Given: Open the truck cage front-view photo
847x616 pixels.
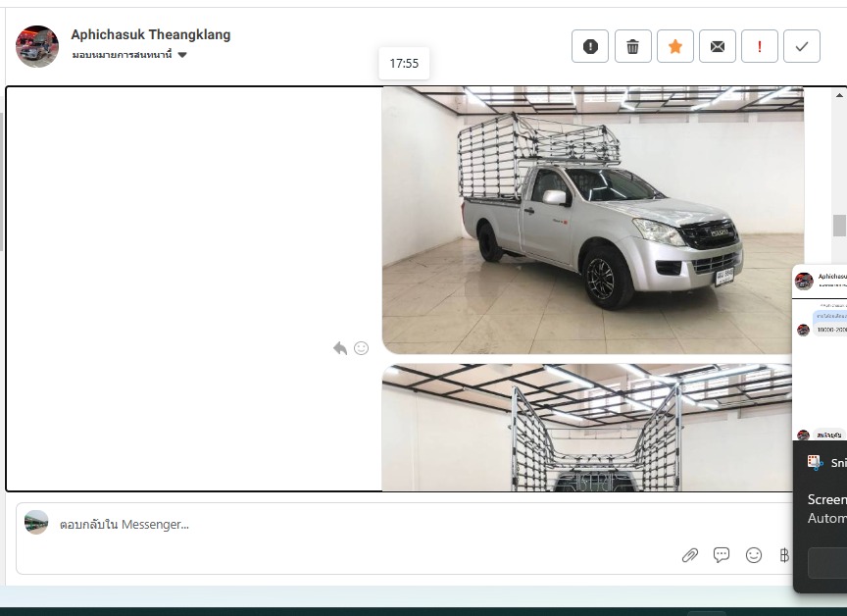Looking at the screenshot, I should [x=587, y=428].
